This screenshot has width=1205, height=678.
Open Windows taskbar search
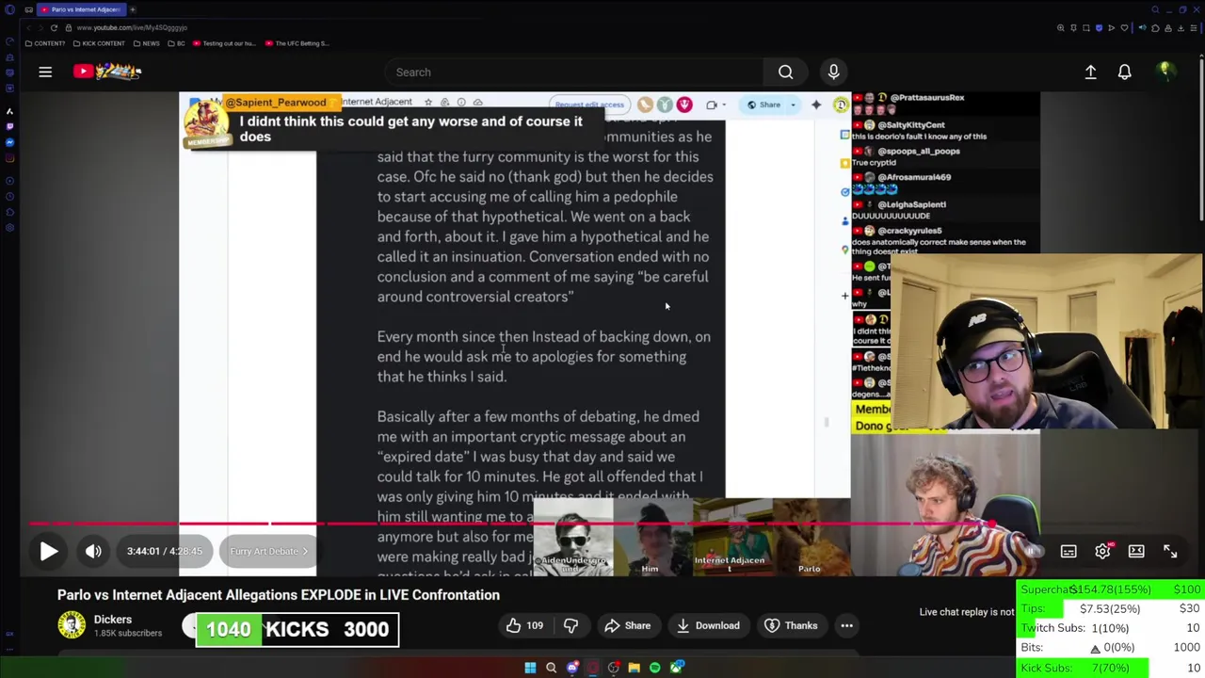(551, 668)
